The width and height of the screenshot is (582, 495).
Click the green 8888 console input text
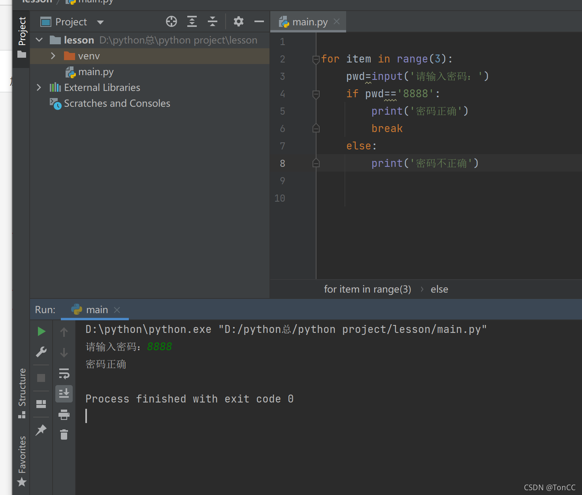(x=160, y=347)
